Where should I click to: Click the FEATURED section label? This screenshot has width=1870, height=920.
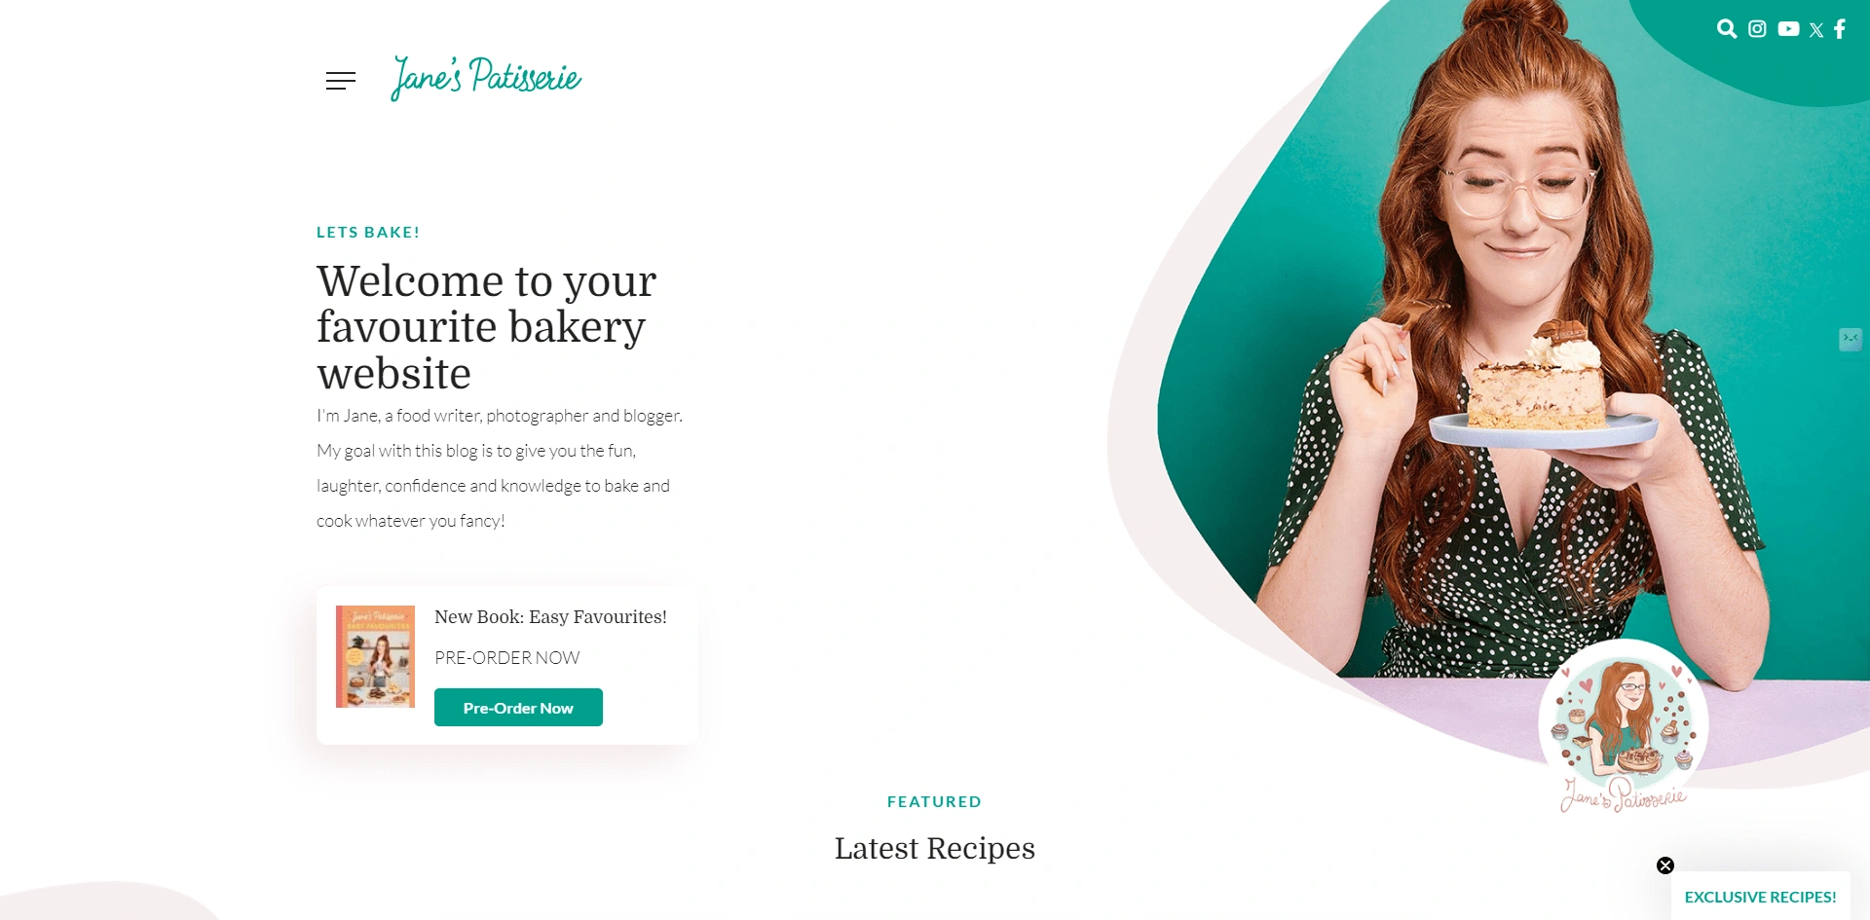[x=935, y=802]
